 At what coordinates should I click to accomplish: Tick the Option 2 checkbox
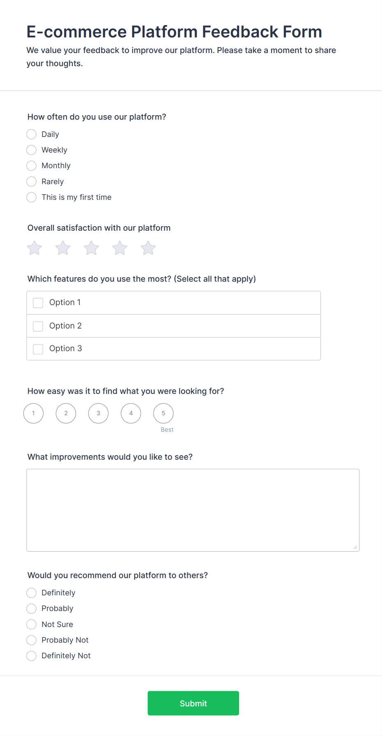click(x=38, y=326)
